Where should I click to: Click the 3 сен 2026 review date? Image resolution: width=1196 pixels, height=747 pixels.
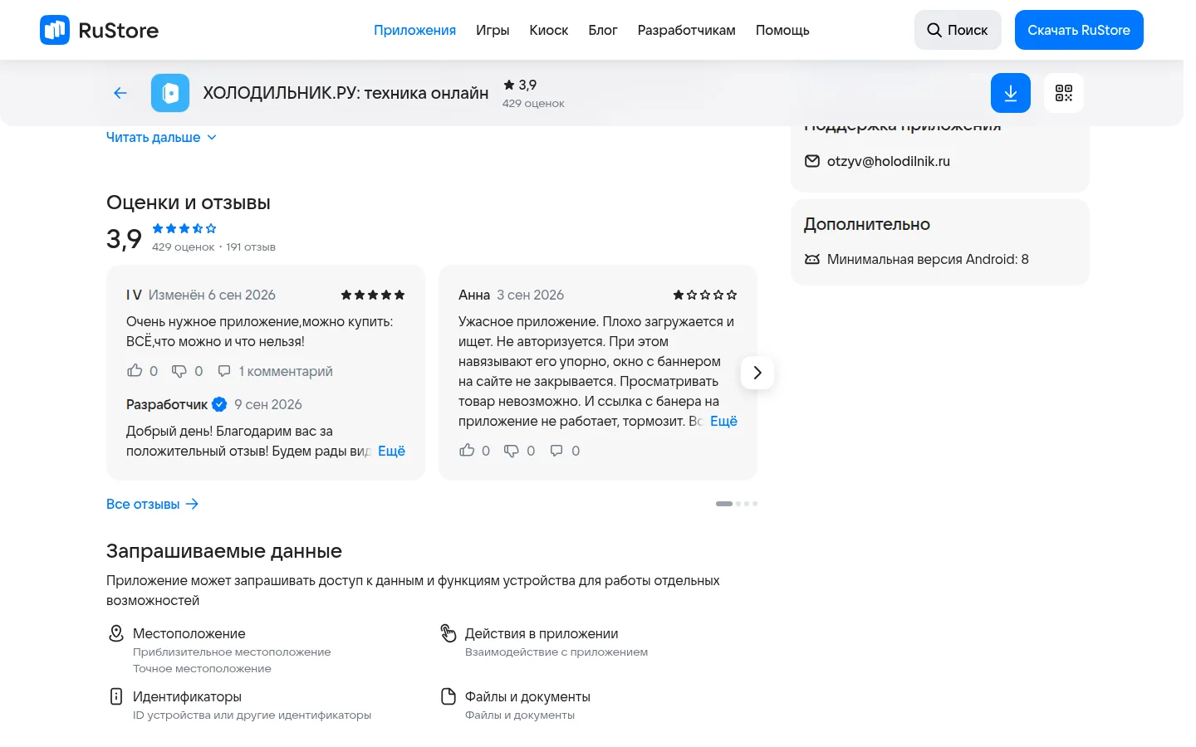tap(530, 295)
